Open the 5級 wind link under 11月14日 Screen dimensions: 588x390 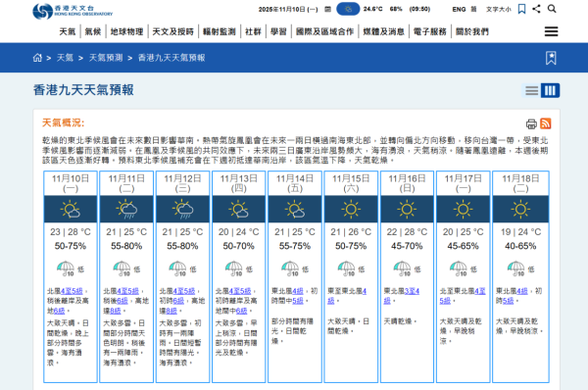click(298, 301)
